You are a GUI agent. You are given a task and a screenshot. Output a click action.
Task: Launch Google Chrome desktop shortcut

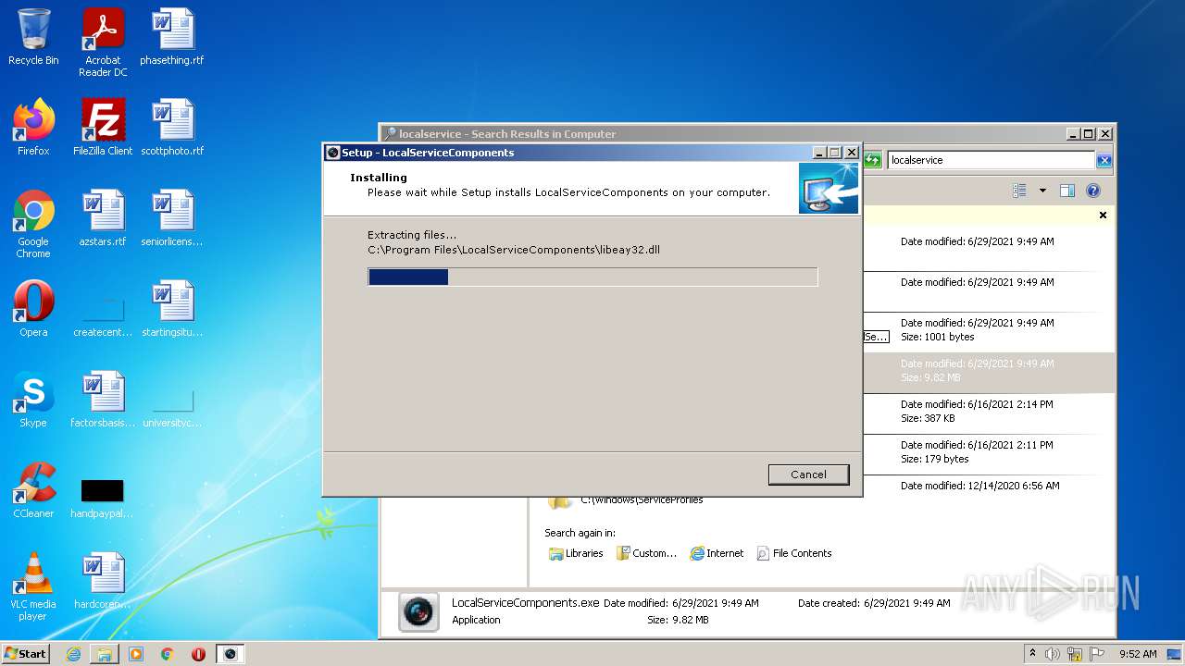coord(33,224)
